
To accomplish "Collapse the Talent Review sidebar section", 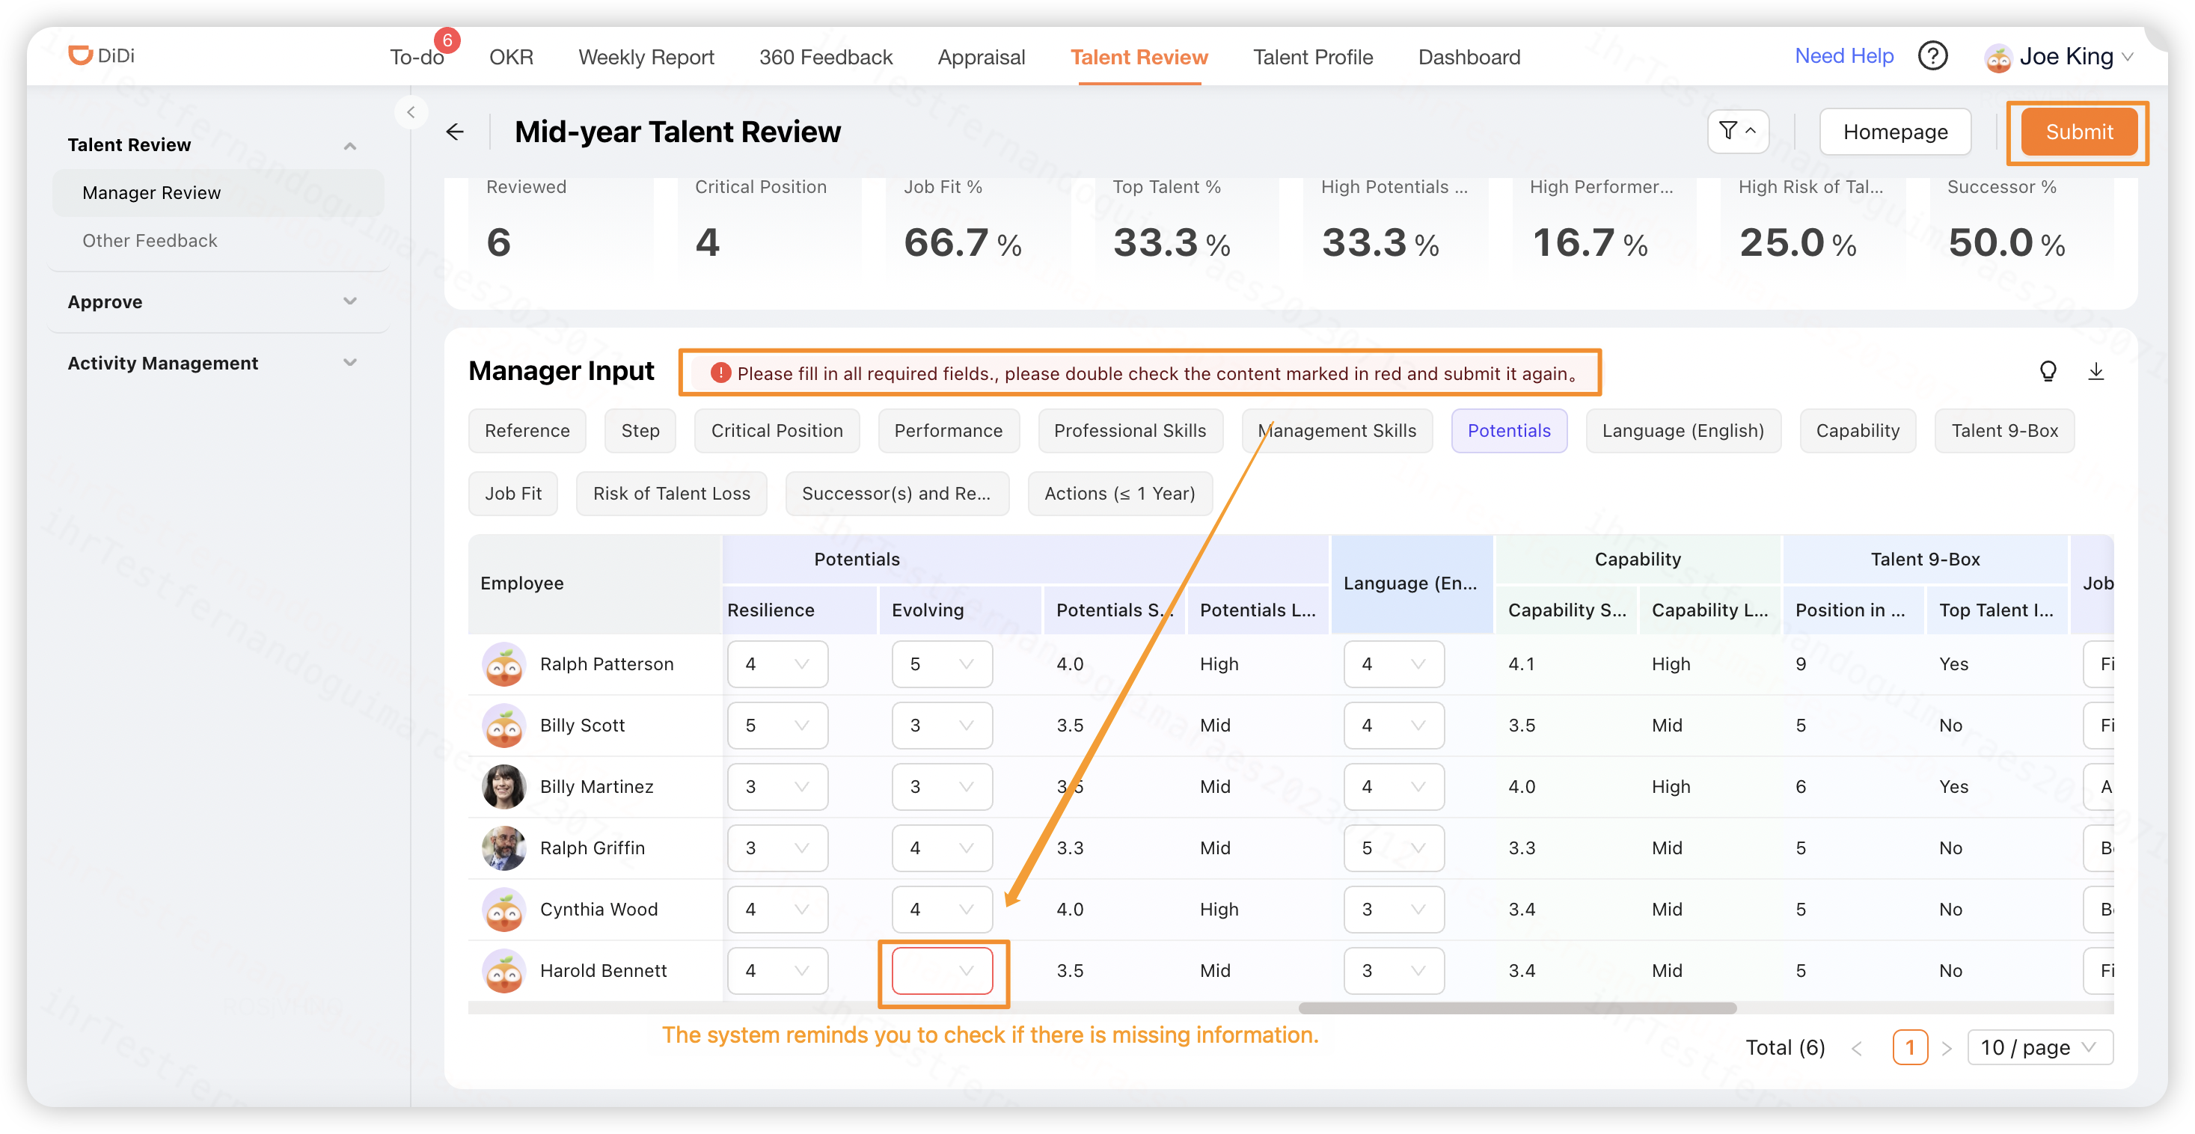I will coord(349,146).
